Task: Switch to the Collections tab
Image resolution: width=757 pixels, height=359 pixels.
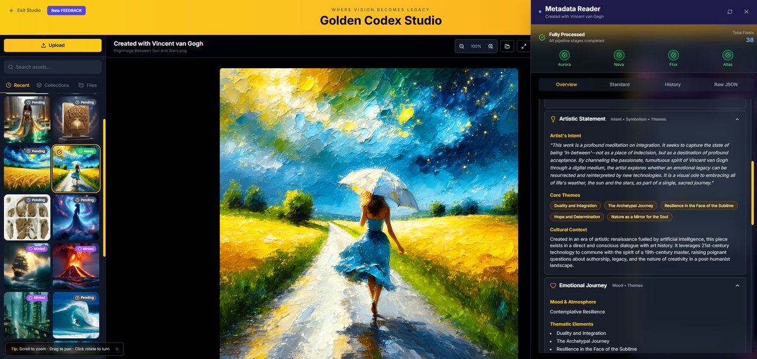Action: [x=52, y=85]
